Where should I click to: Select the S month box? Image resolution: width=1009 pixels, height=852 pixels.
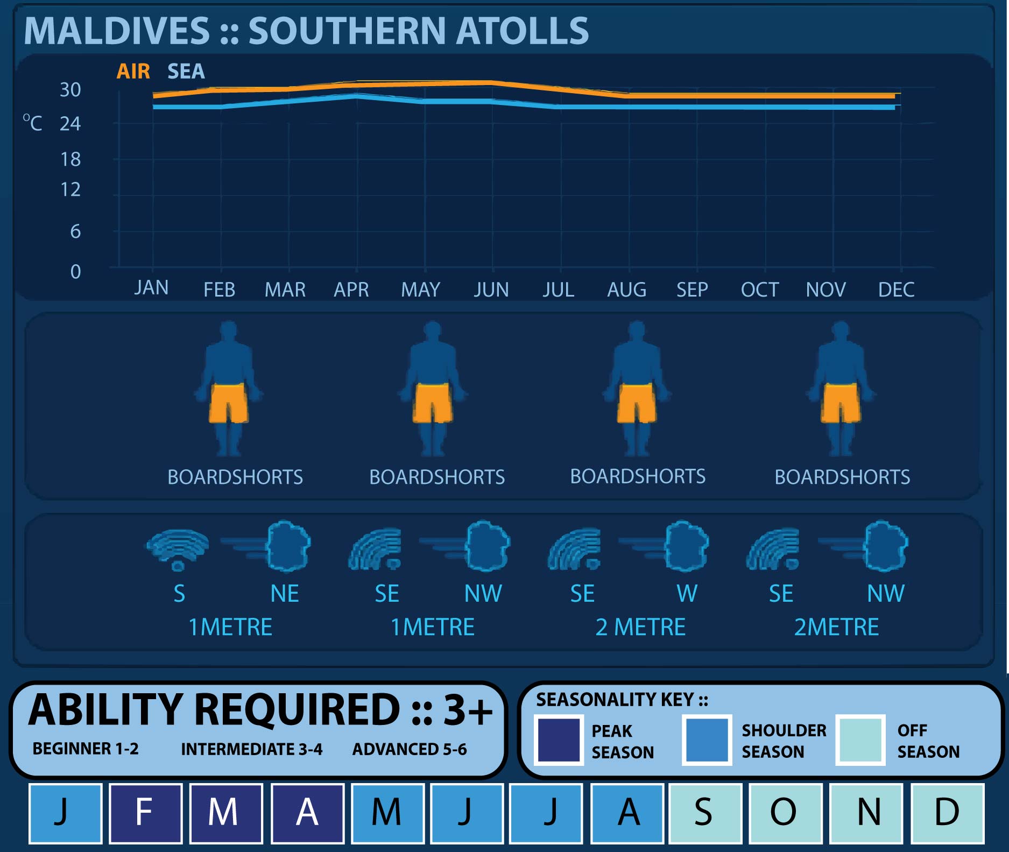705,813
